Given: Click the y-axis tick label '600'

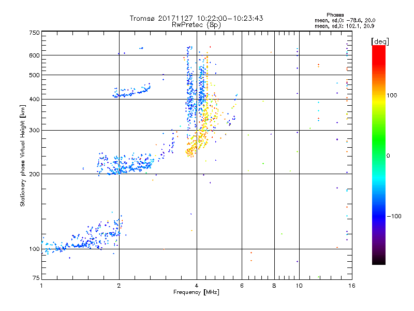Looking at the screenshot, I should coord(34,55).
